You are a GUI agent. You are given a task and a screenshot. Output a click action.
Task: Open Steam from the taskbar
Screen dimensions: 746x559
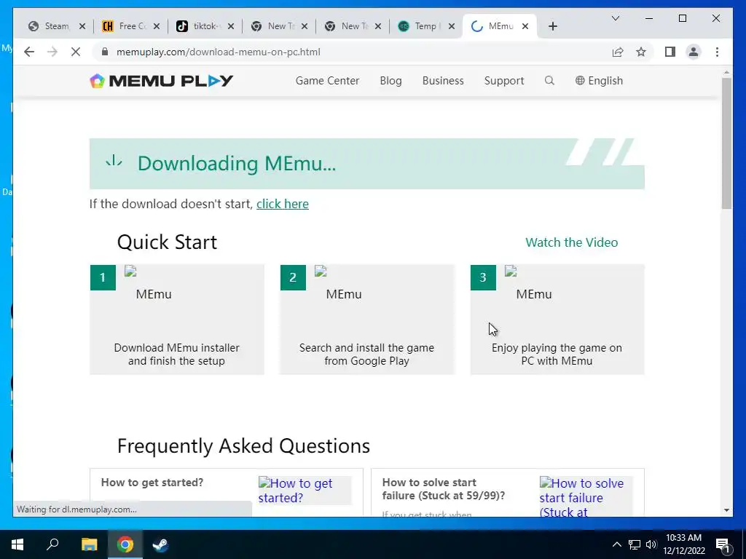160,544
